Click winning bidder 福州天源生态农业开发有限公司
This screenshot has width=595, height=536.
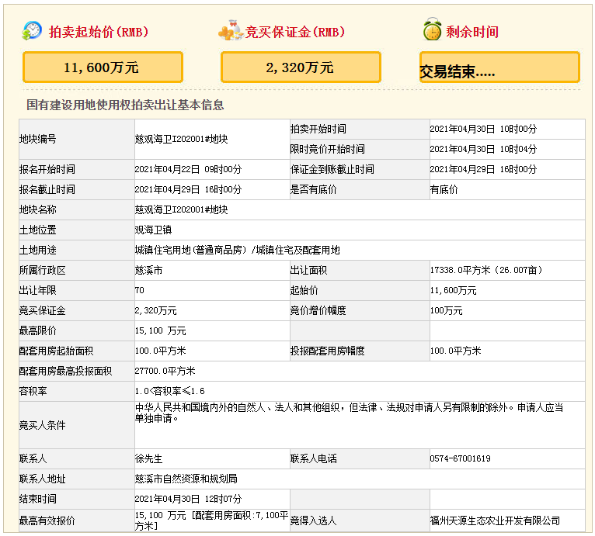point(495,520)
